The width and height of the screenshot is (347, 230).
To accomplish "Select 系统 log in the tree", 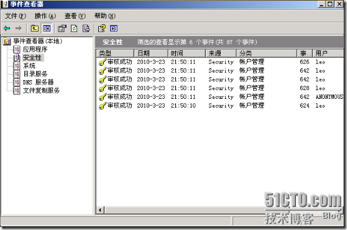I will [29, 66].
